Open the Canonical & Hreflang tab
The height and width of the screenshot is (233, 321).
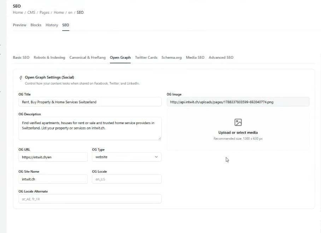coord(87,58)
